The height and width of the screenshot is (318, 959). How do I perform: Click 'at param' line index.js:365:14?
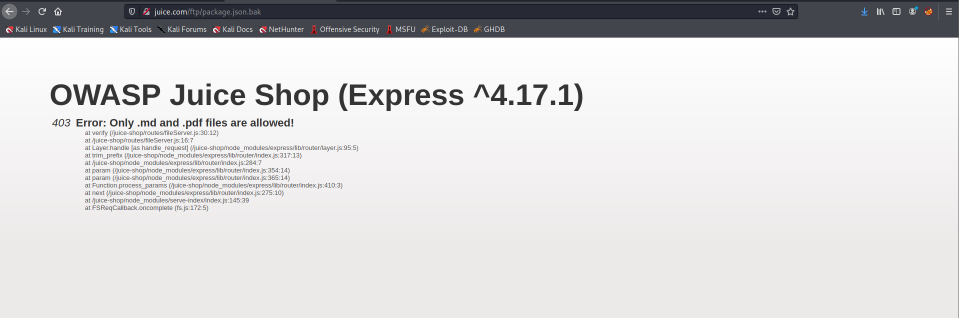click(187, 178)
